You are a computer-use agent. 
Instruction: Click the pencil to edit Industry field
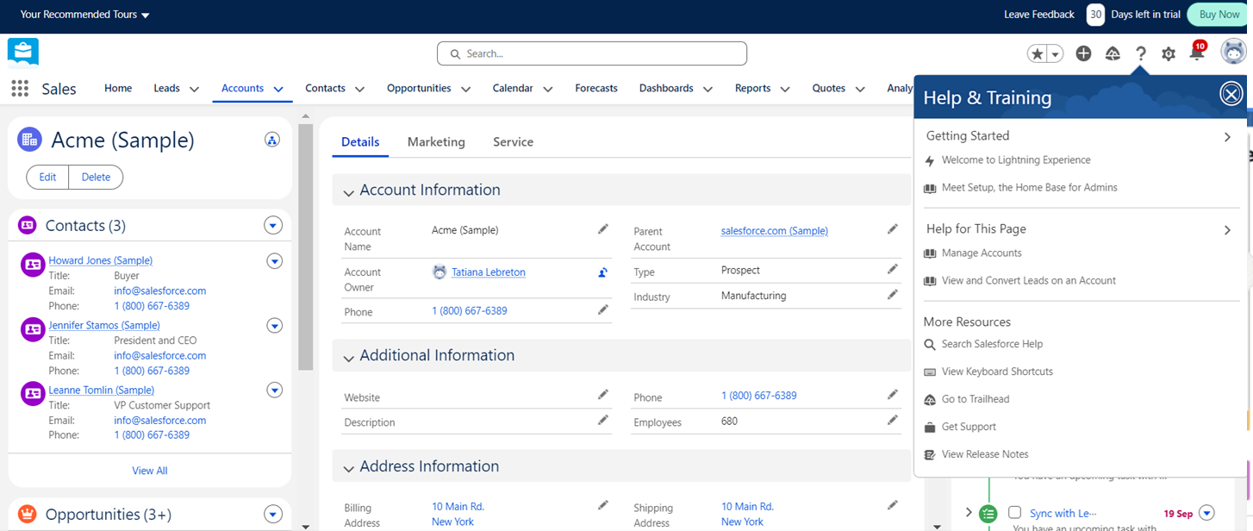tap(893, 294)
